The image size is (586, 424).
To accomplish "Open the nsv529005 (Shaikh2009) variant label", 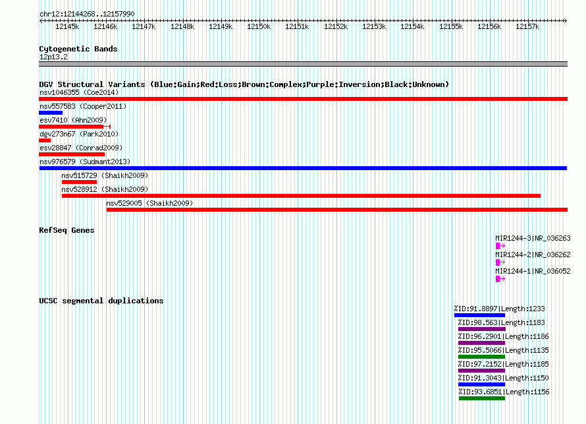I will tap(149, 203).
